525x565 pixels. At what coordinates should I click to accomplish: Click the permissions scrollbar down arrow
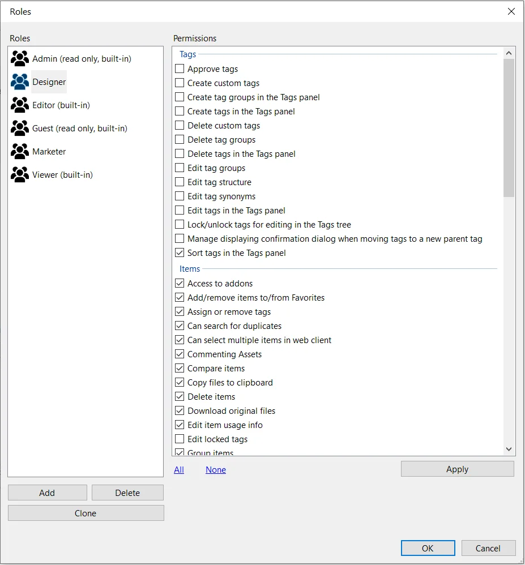click(509, 449)
